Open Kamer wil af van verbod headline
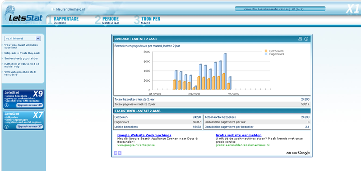The width and height of the screenshot is (361, 171). click(x=22, y=65)
